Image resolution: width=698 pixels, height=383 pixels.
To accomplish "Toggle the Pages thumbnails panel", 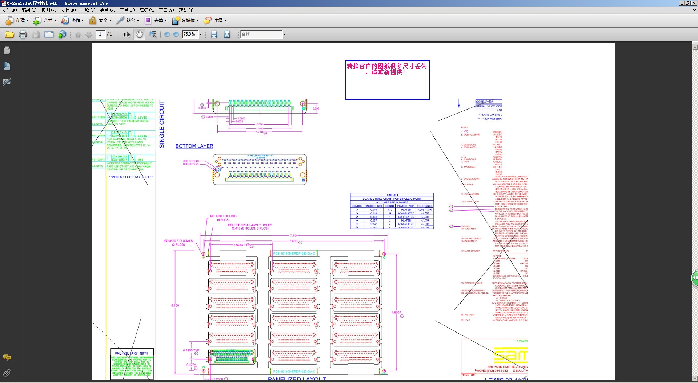I will click(7, 50).
